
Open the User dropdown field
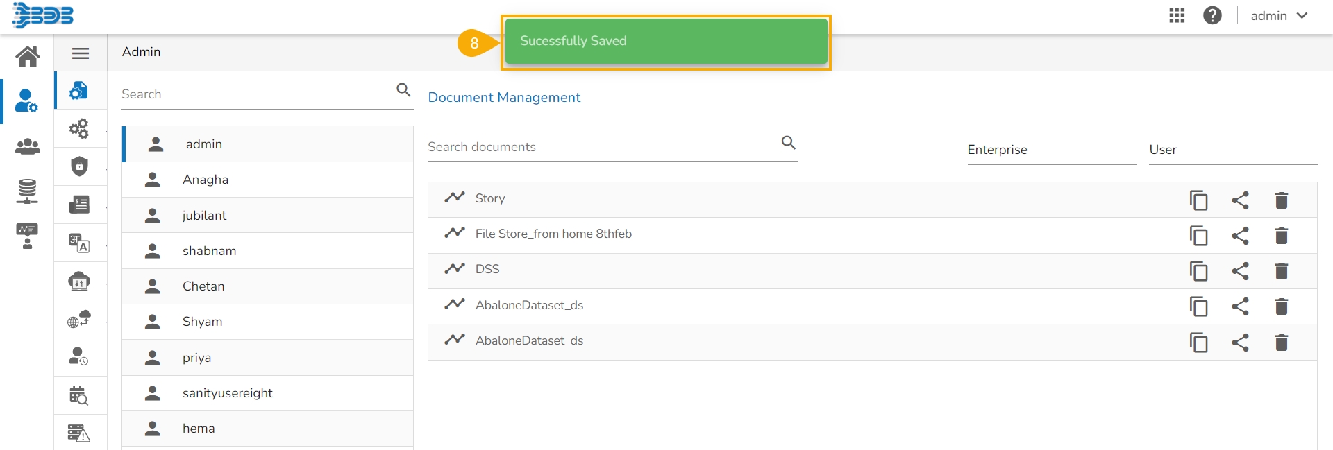1232,150
